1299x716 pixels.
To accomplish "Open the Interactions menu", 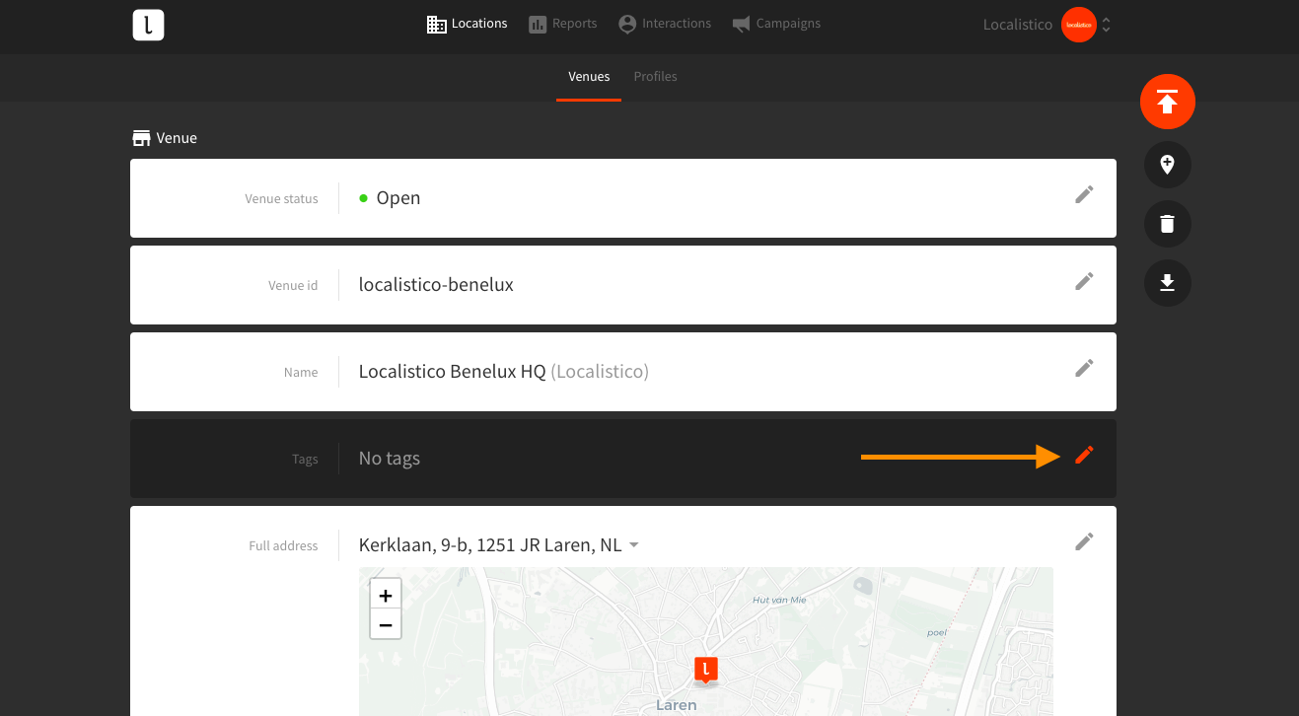I will point(665,24).
